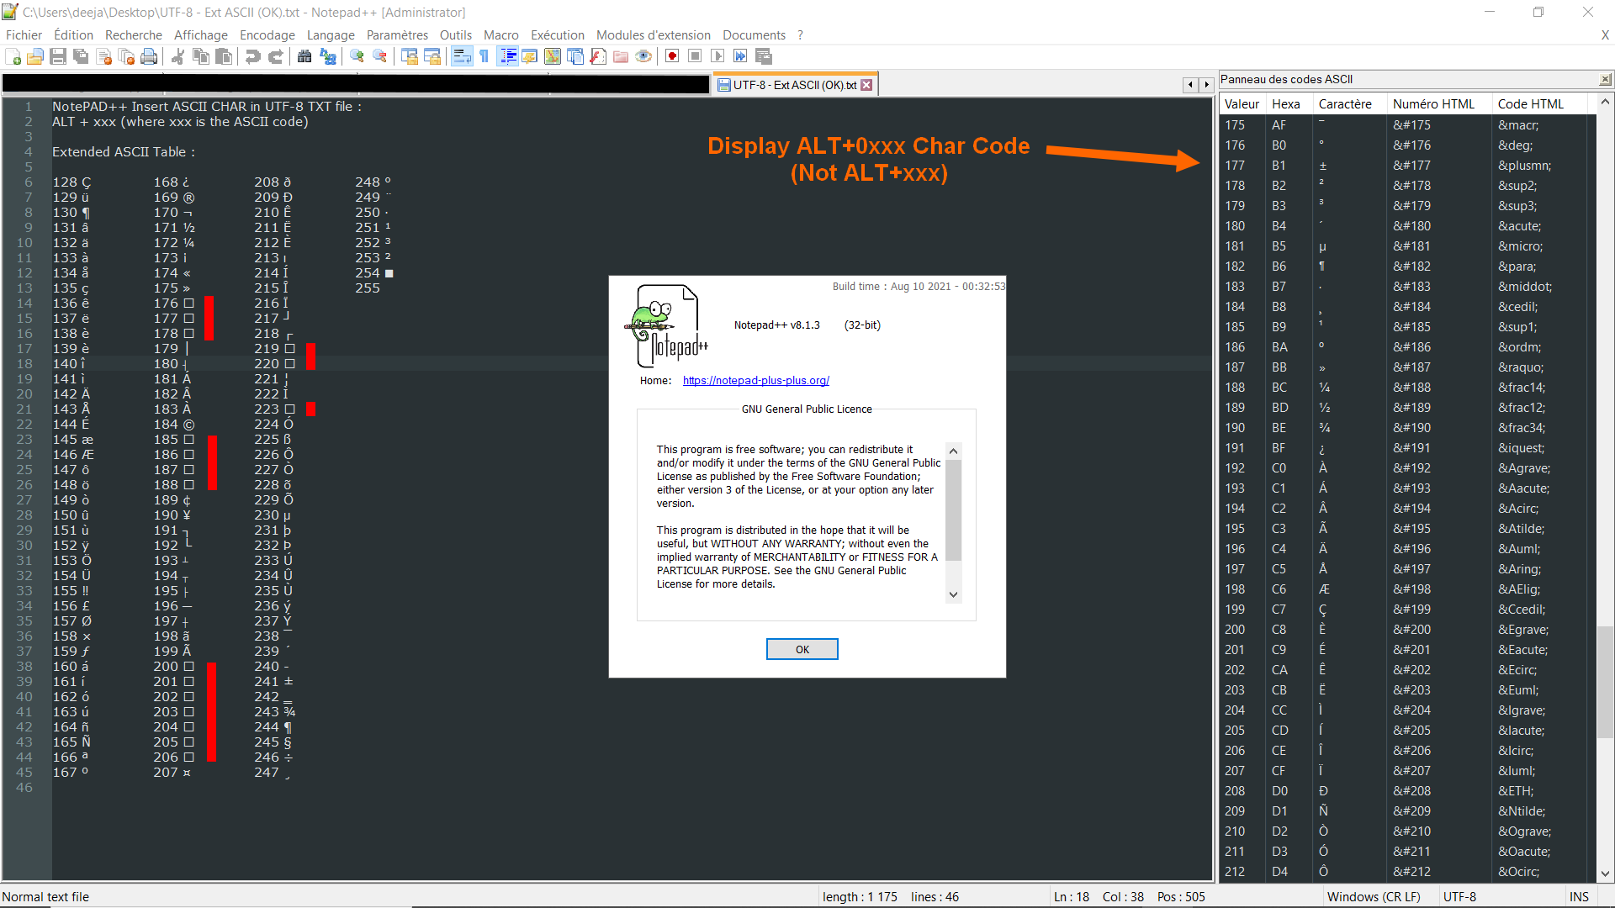
Task: Open the Function List panel icon
Action: 598,56
